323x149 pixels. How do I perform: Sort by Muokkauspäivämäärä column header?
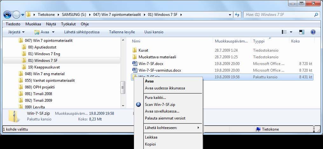coord(232,41)
